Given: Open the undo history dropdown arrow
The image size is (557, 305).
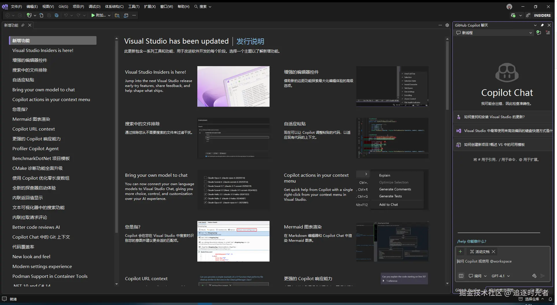Looking at the screenshot, I should click(x=72, y=15).
